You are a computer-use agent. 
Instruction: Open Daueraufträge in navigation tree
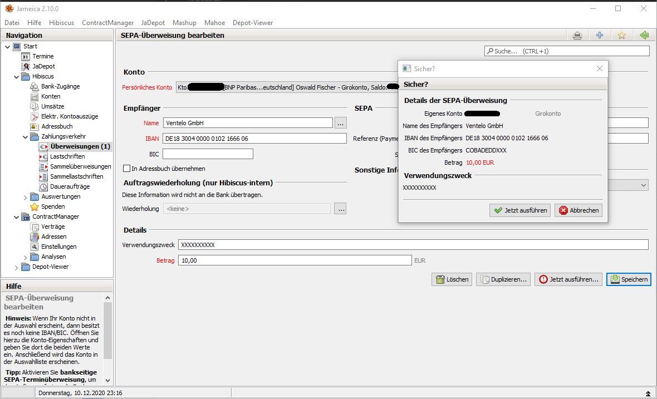click(x=70, y=186)
